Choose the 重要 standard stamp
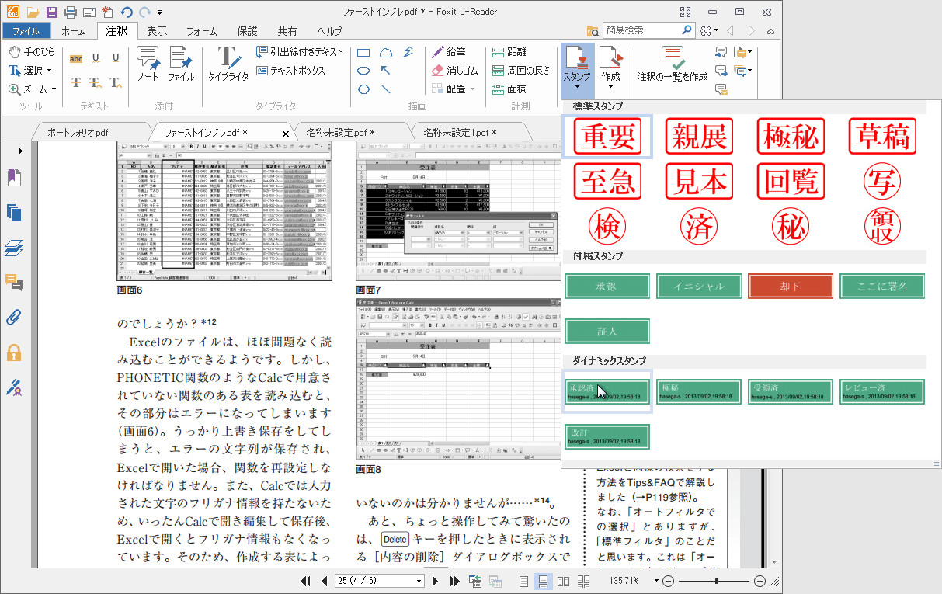942x594 pixels. pyautogui.click(x=607, y=137)
